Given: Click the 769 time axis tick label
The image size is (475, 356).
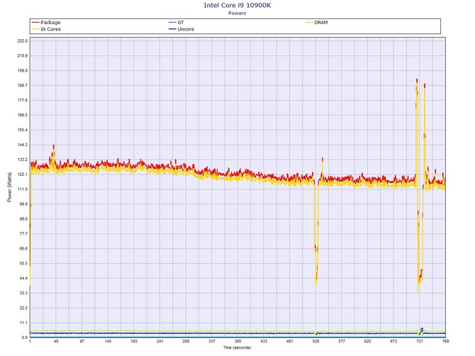Looking at the screenshot, I should coord(445,341).
